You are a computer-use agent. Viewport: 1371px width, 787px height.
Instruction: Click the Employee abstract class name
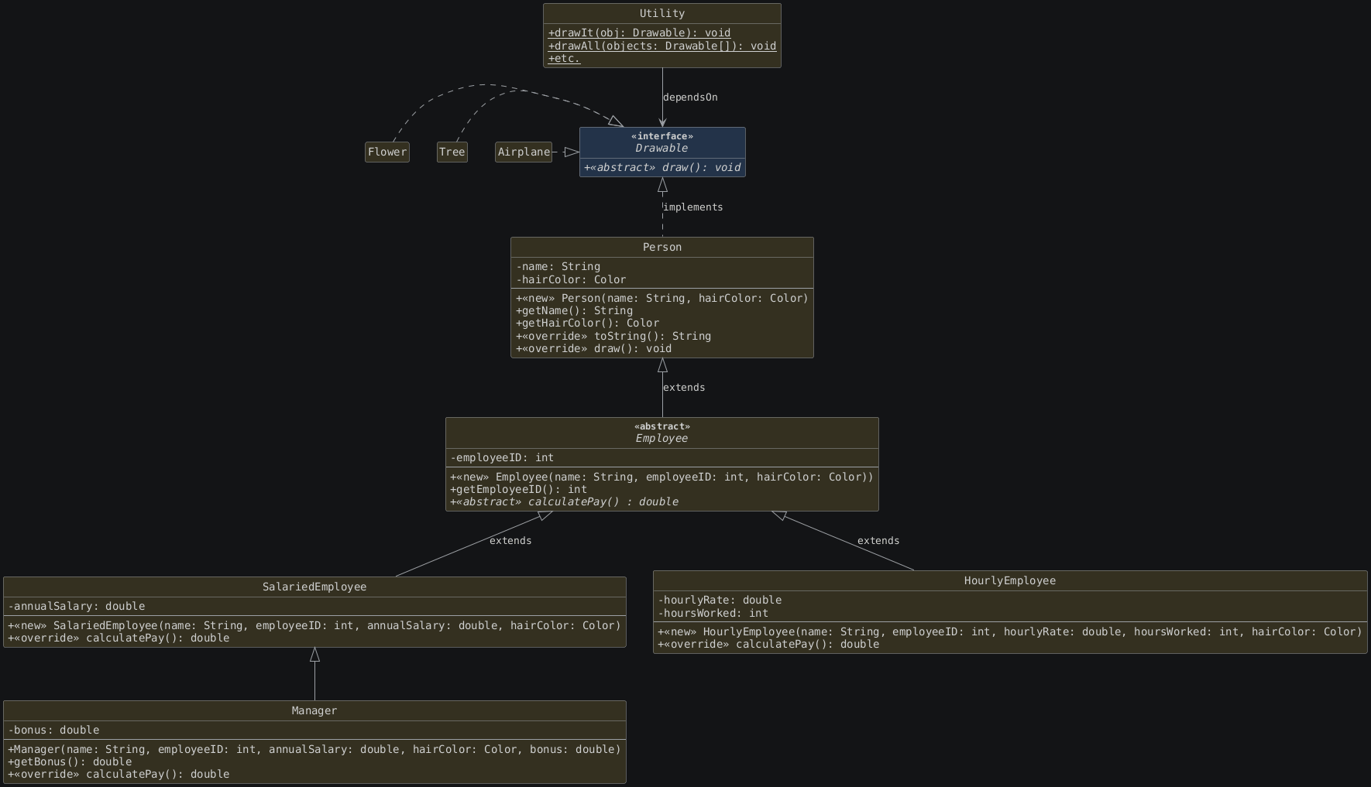coord(662,439)
